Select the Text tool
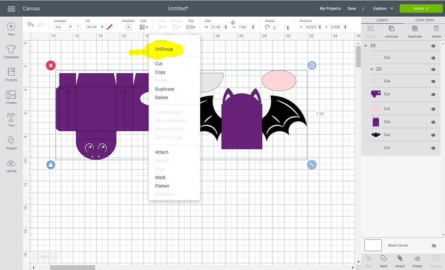This screenshot has width=445, height=270. (x=11, y=119)
